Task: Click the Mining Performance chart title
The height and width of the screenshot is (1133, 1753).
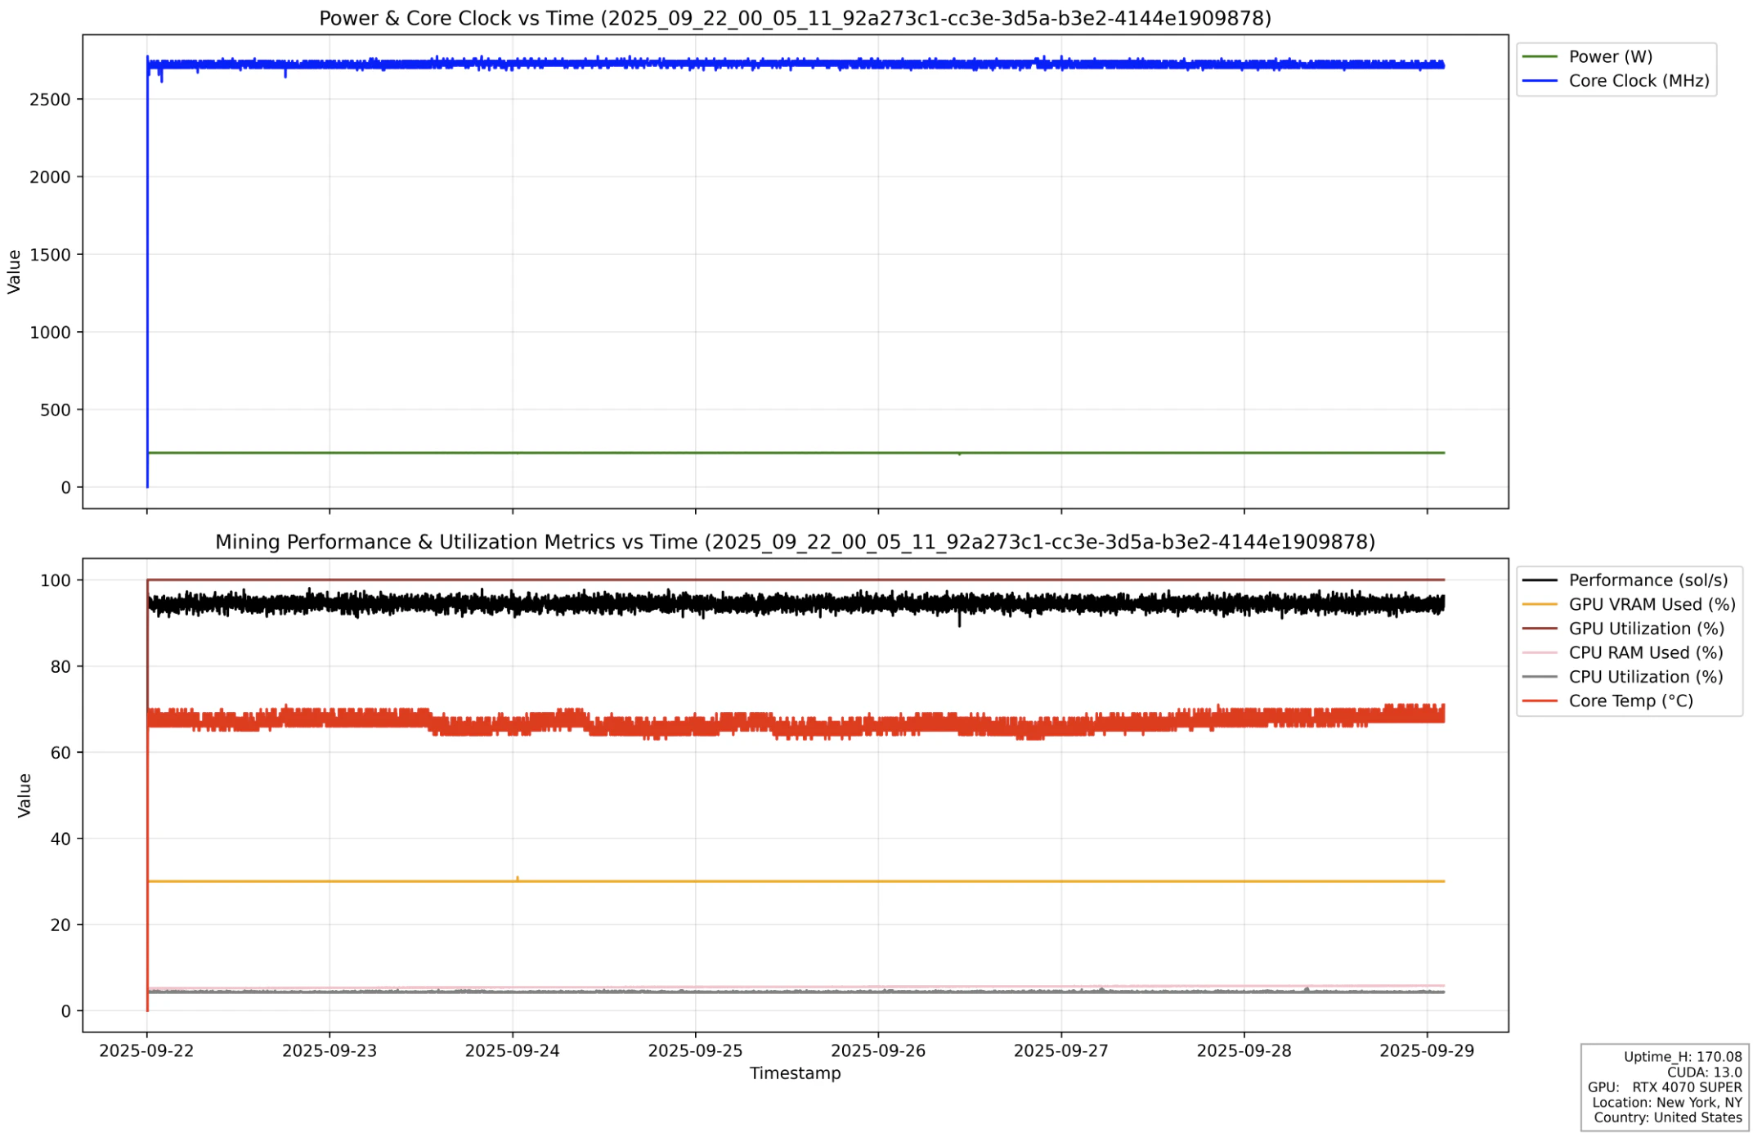Action: 794,542
